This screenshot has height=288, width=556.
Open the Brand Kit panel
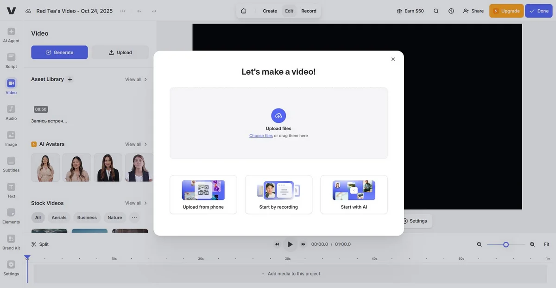click(x=11, y=243)
